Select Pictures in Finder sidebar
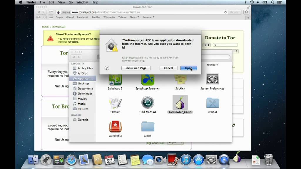The image size is (301, 169). pos(83,109)
